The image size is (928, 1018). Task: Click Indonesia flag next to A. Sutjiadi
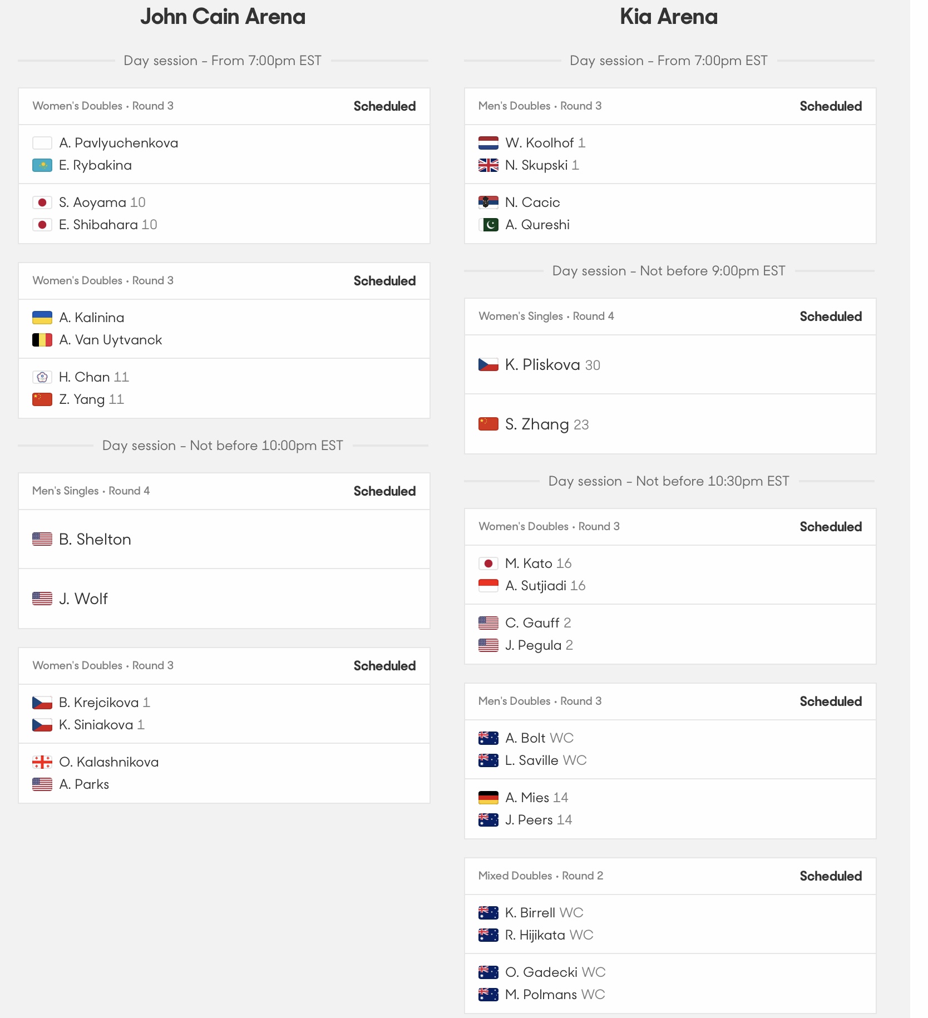[488, 586]
